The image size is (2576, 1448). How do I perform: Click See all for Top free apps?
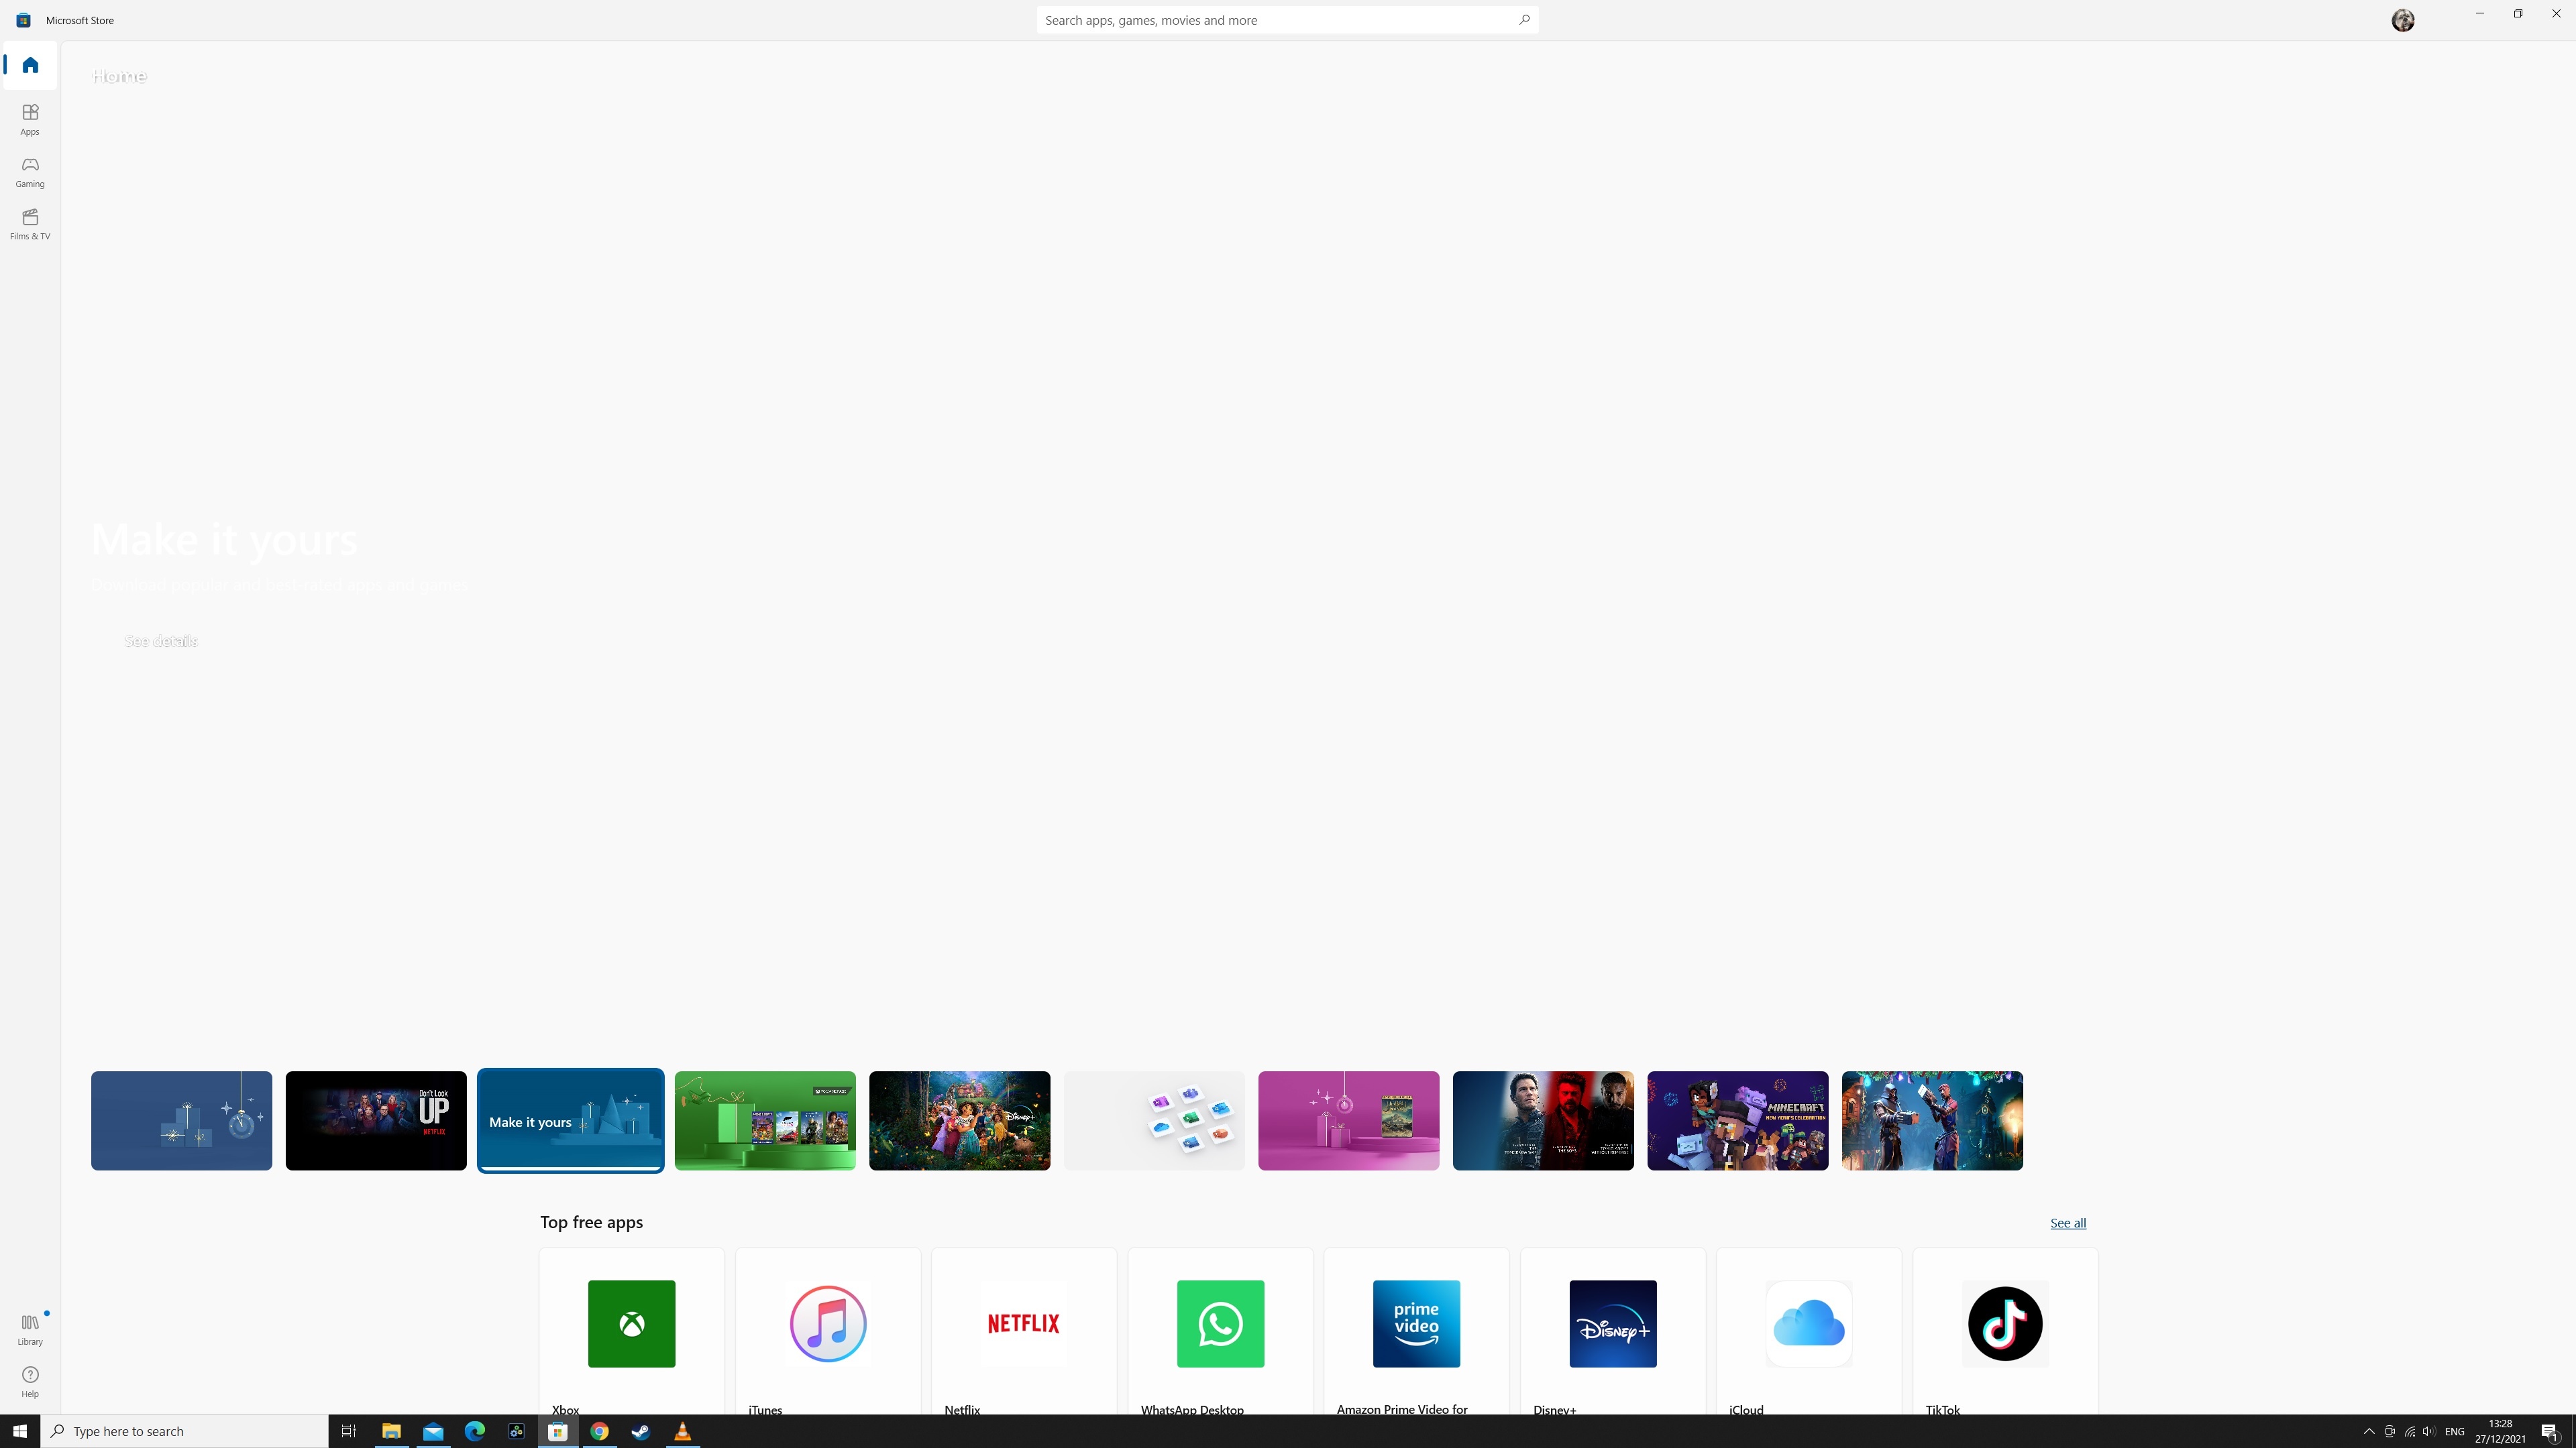(x=2067, y=1223)
